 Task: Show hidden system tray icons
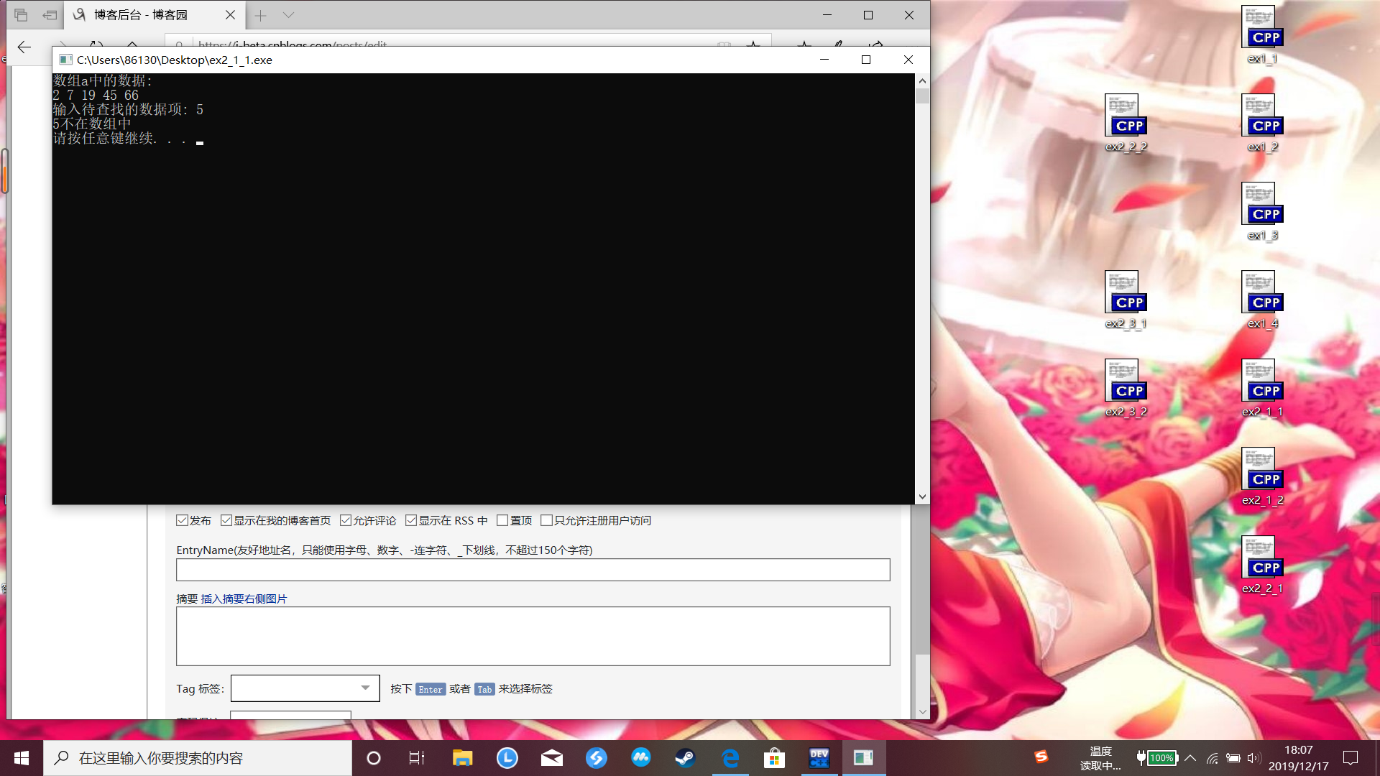coord(1190,758)
